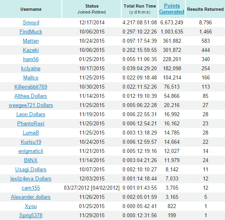The width and height of the screenshot is (225, 220).
Task: Click the LumaB username link
Action: click(31, 133)
